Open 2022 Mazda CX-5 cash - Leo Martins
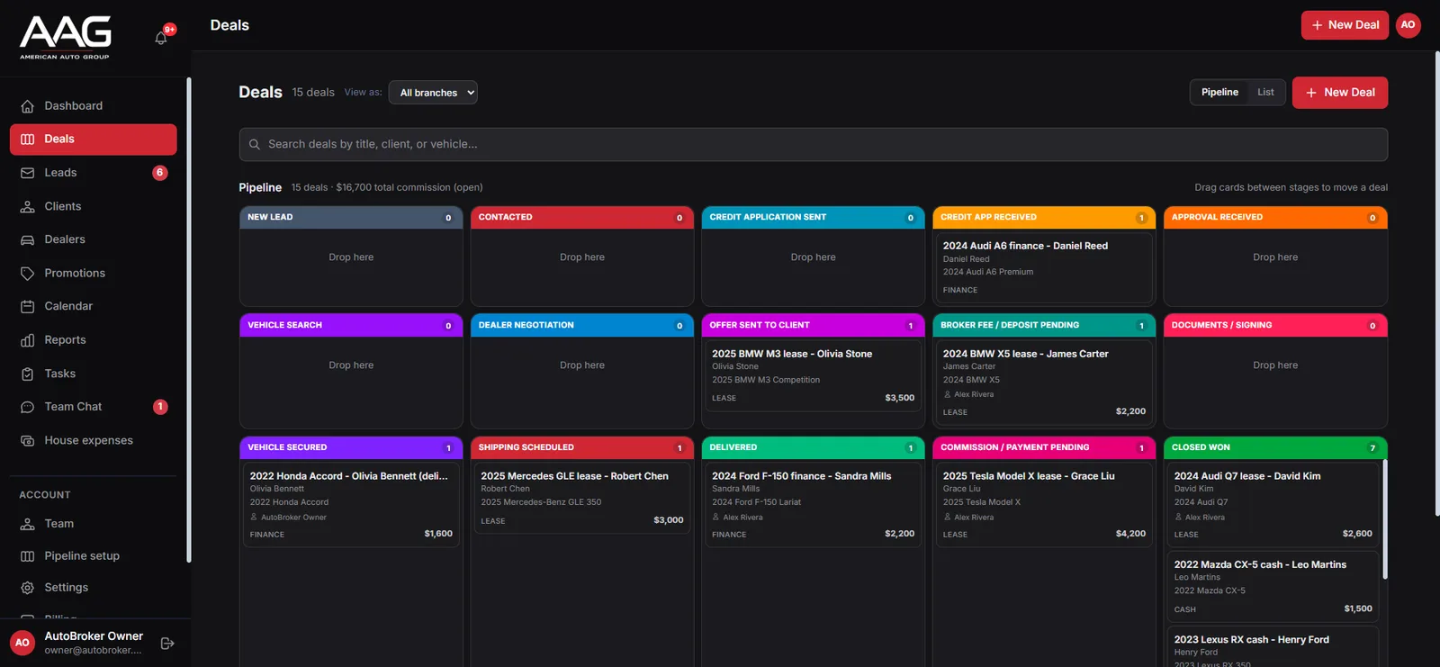The width and height of the screenshot is (1440, 667). [1273, 587]
